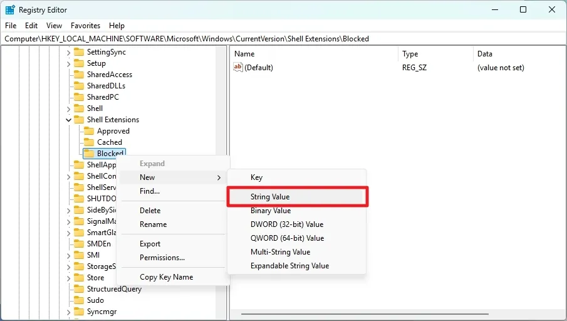Choose String Value from New submenu
Screen dimensions: 567x321
coord(297,197)
